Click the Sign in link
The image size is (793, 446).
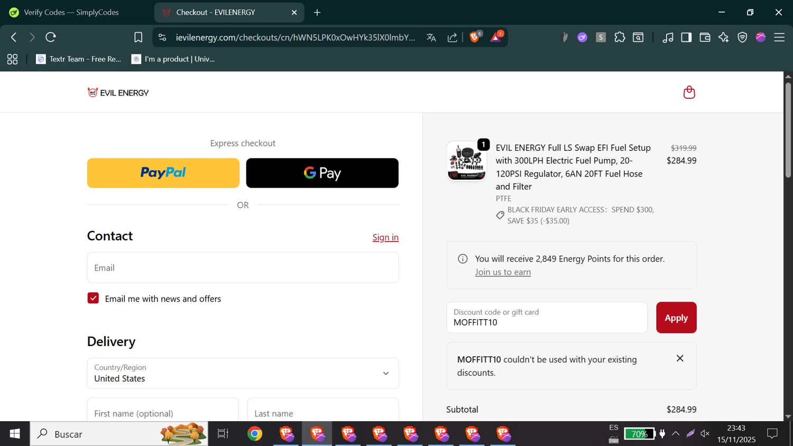pyautogui.click(x=385, y=237)
